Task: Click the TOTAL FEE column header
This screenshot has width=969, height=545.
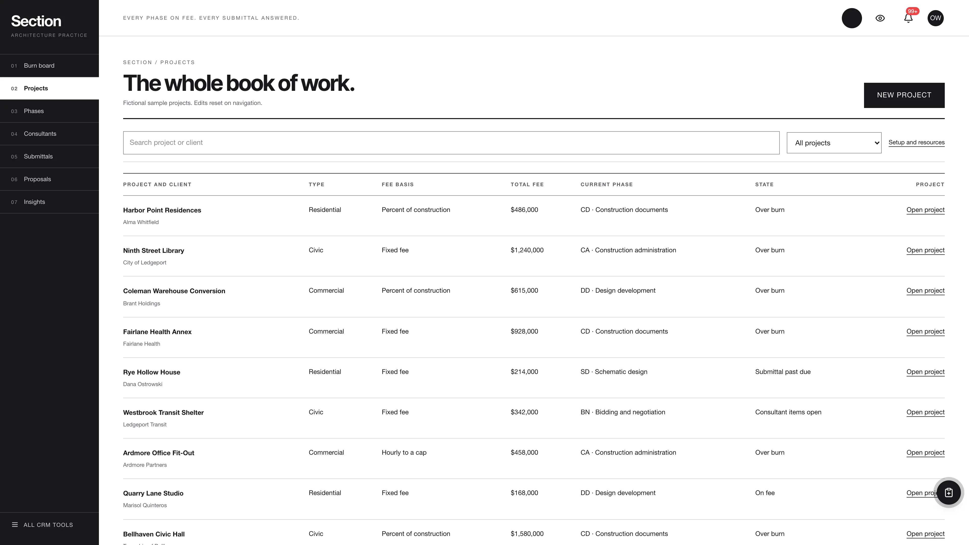Action: coord(527,184)
